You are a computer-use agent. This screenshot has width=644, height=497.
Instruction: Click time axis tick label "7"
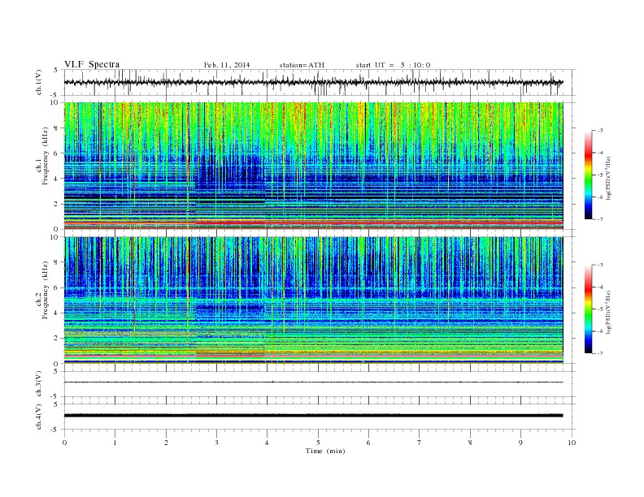pyautogui.click(x=420, y=443)
